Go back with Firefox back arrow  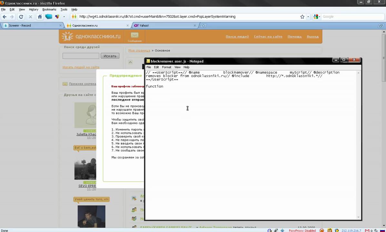[5, 17]
